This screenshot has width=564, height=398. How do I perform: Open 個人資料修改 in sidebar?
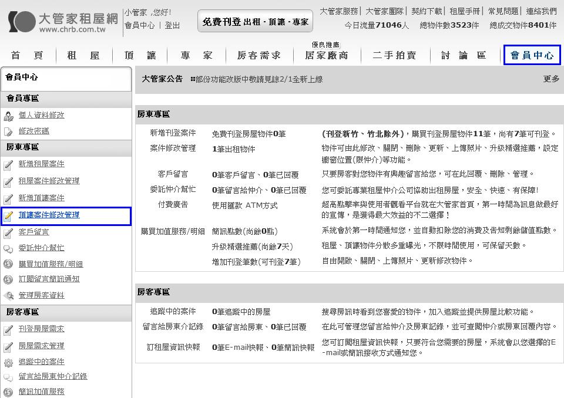click(x=41, y=115)
